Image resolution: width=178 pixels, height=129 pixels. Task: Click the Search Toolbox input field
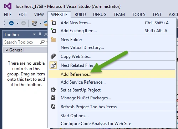click(21, 42)
